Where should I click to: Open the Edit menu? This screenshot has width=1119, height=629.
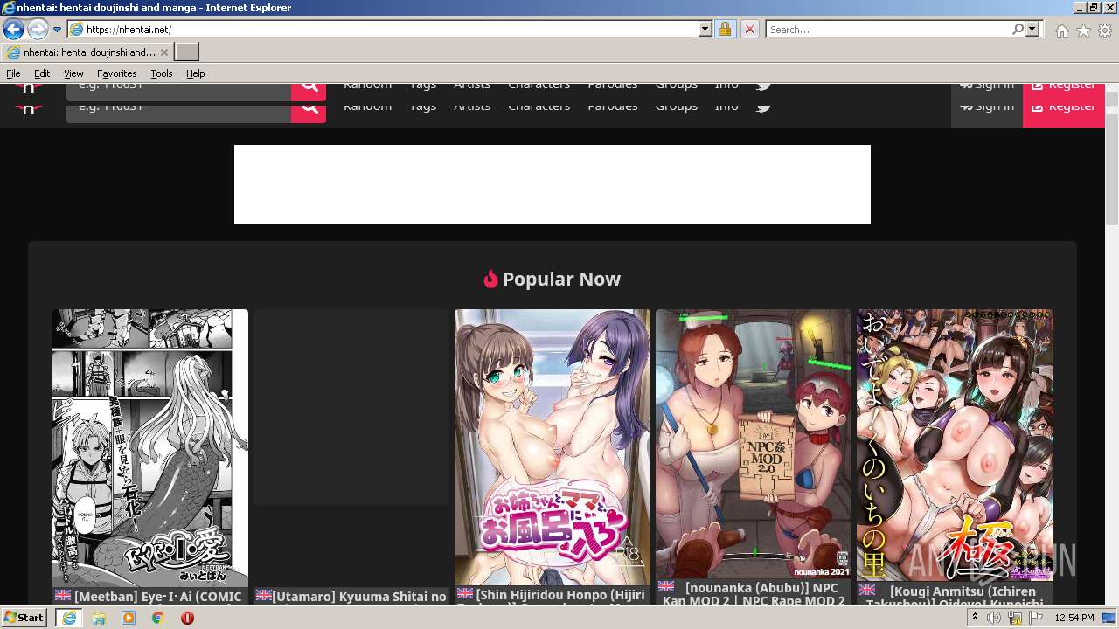coord(42,73)
